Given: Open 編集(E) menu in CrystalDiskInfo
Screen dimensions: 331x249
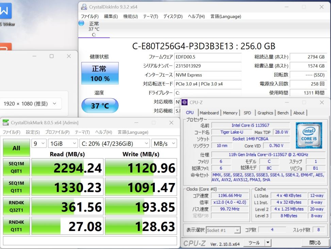Looking at the screenshot, I should [111, 16].
